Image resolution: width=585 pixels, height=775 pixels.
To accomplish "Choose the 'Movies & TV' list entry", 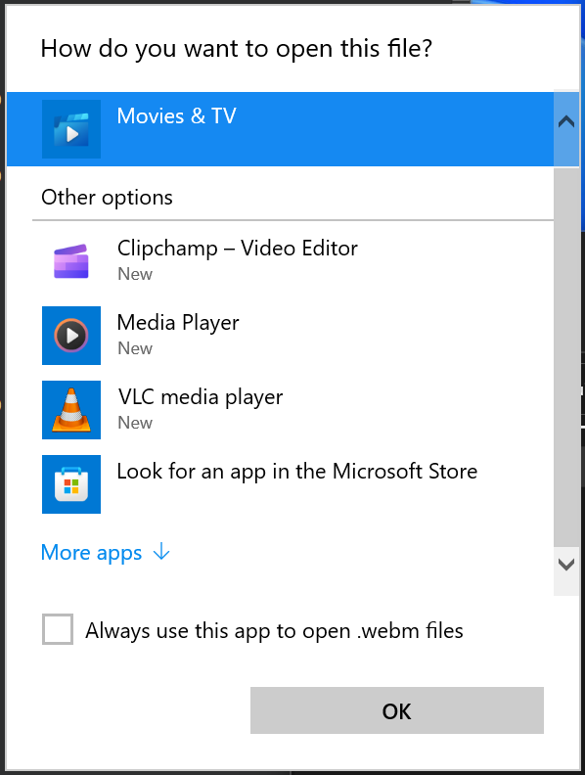I will 280,129.
